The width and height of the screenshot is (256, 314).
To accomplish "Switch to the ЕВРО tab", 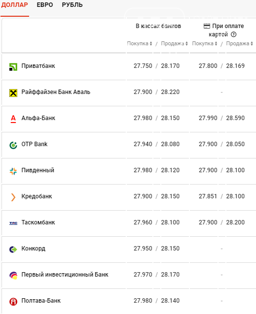I will [x=45, y=5].
